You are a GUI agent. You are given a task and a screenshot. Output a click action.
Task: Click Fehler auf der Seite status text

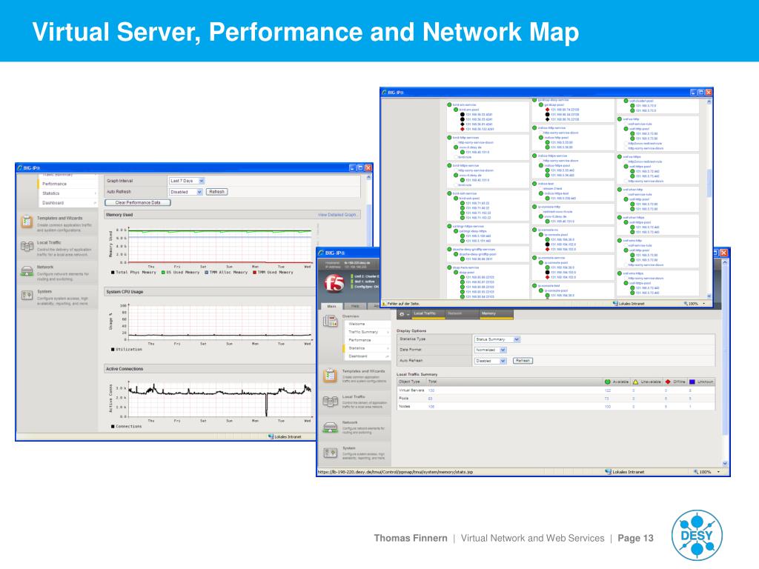404,304
